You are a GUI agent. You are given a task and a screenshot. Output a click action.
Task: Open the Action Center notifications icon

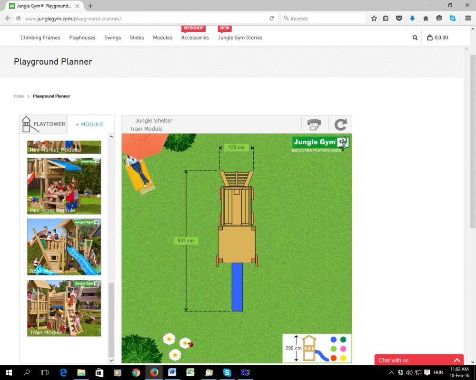click(x=427, y=372)
